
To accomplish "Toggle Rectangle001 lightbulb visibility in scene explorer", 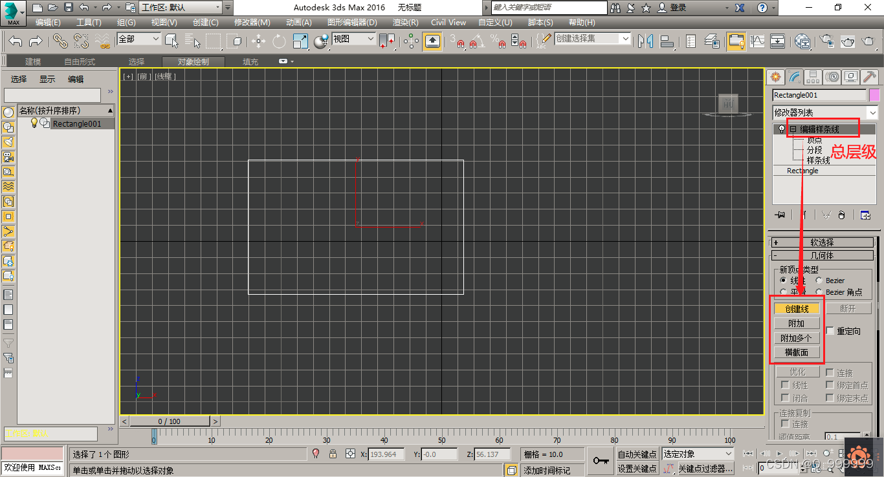I will point(34,123).
